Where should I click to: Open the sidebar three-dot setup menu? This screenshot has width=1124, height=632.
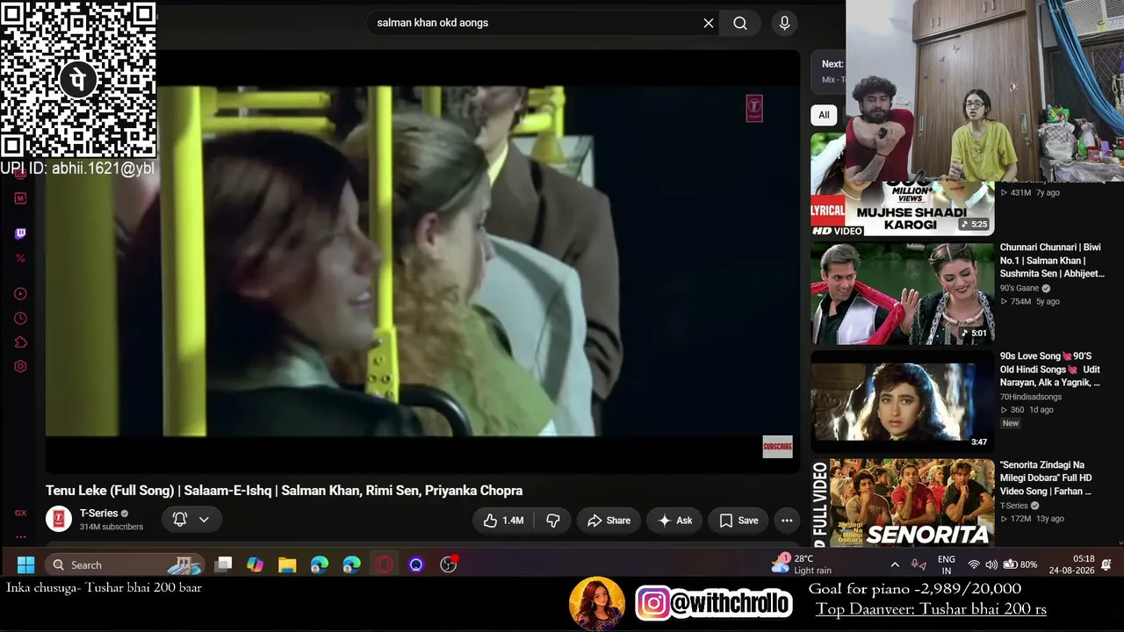20,536
